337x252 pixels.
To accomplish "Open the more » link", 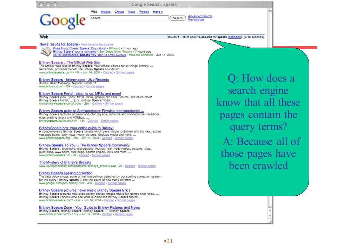I will coord(158,12).
